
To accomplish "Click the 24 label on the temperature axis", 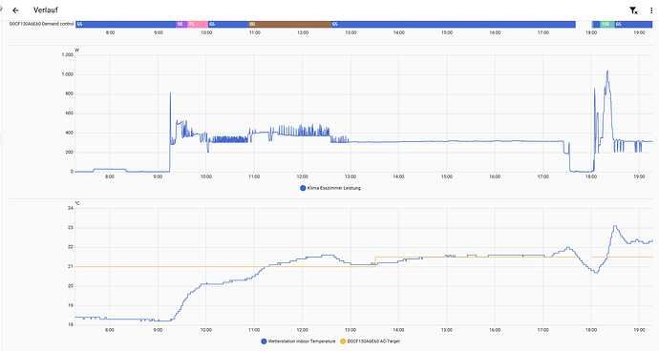I will click(x=71, y=208).
